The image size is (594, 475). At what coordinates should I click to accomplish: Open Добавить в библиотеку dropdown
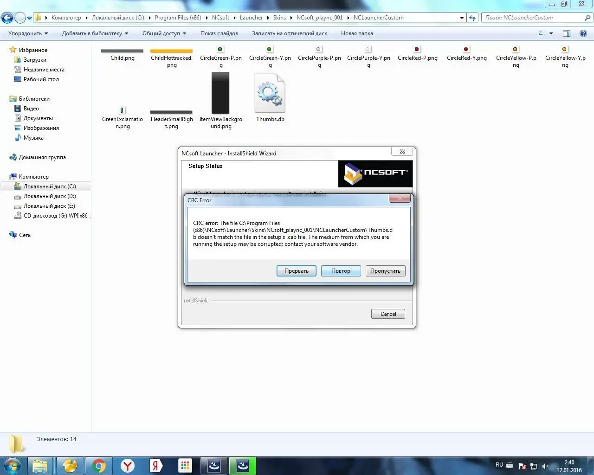[95, 33]
